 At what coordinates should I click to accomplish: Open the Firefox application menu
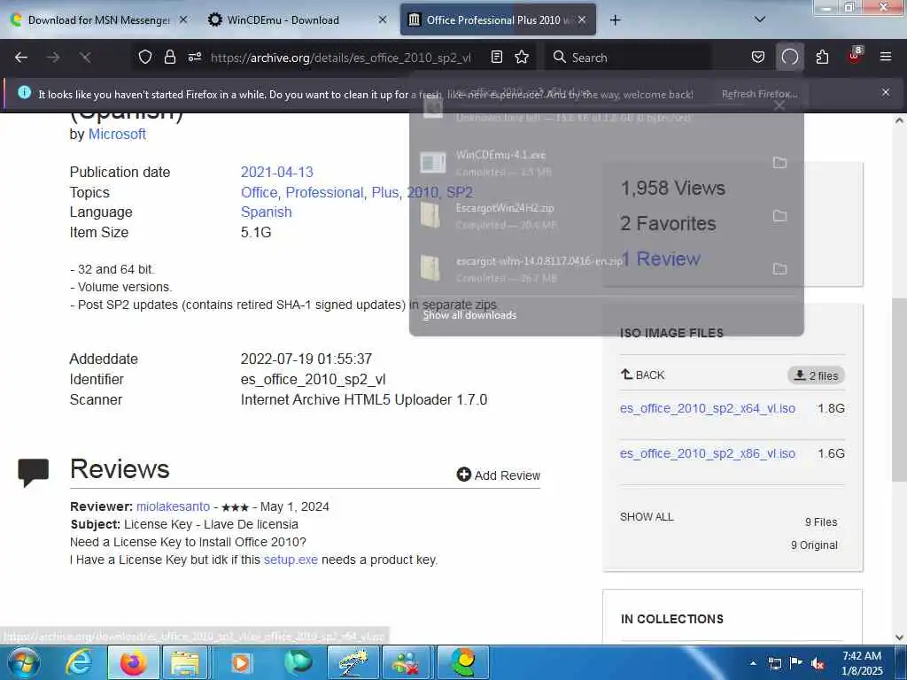[885, 58]
